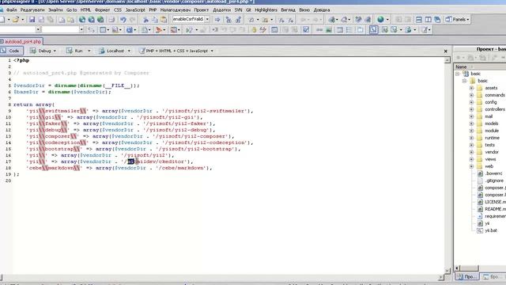This screenshot has width=506, height=285.
Task: Click the Paste clipboard icon
Action: [x=164, y=19]
